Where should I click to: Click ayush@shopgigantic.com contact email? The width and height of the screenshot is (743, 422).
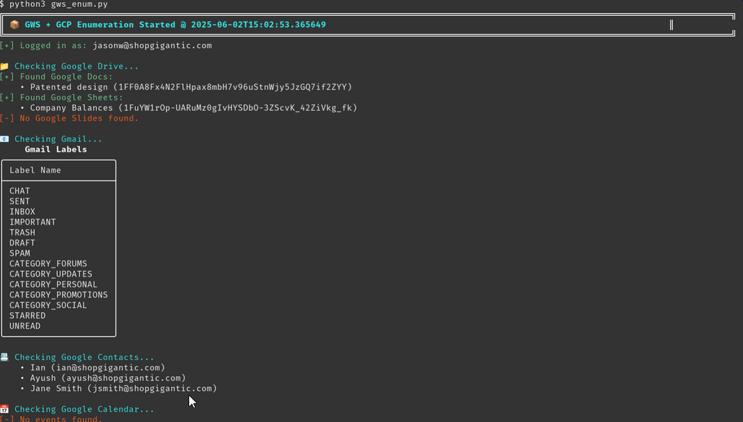(x=124, y=378)
